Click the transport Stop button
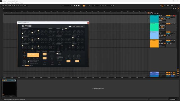 click(76, 6)
